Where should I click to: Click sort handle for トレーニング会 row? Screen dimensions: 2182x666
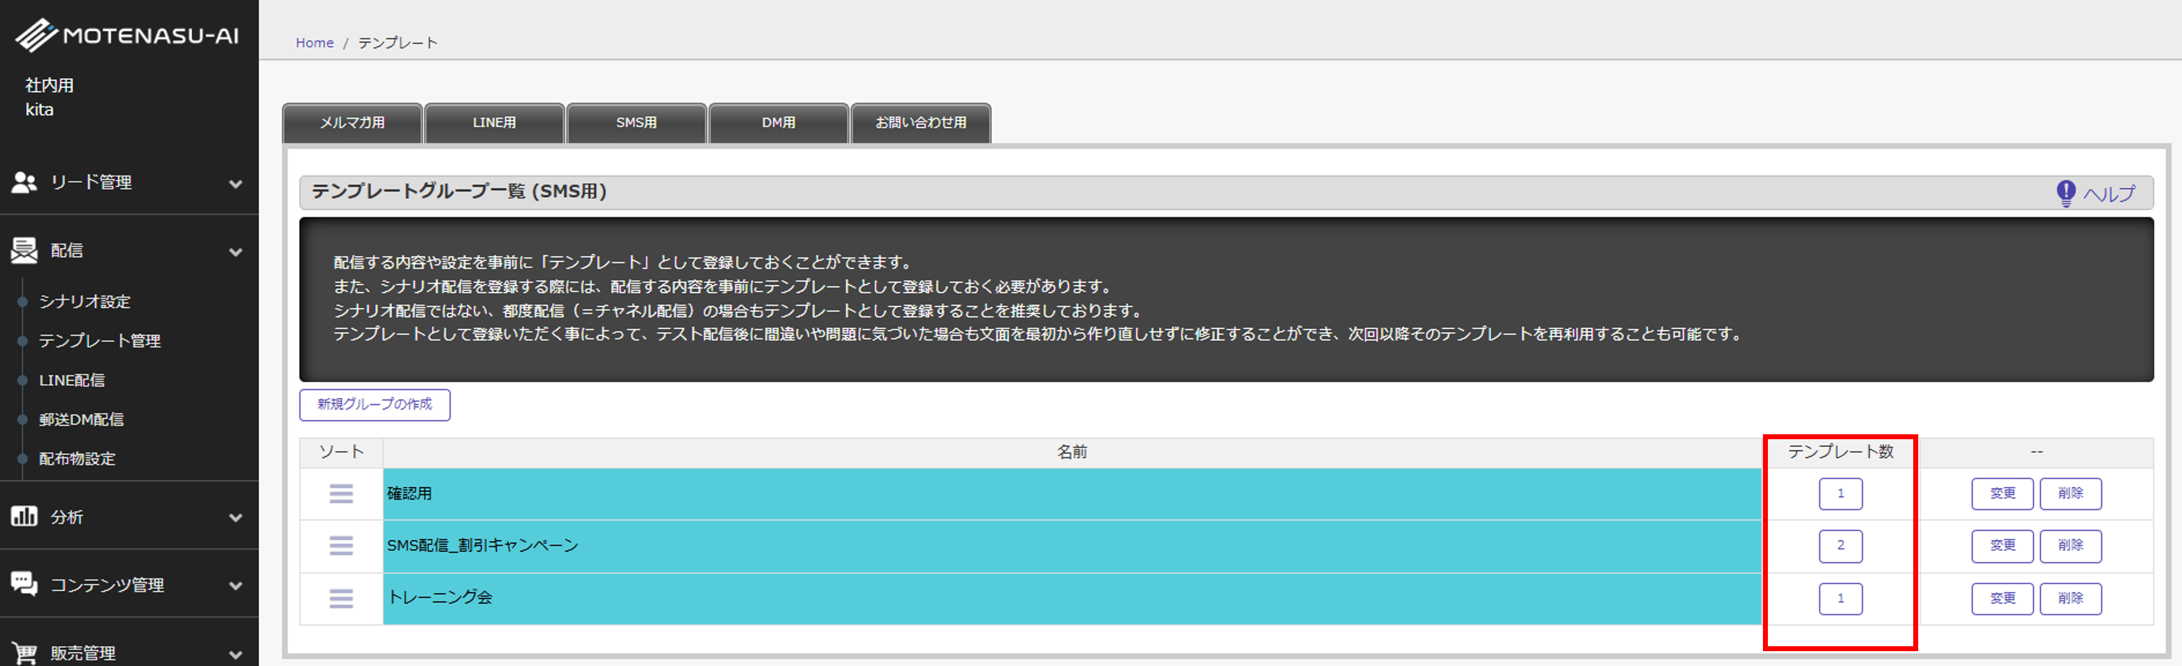pyautogui.click(x=341, y=598)
